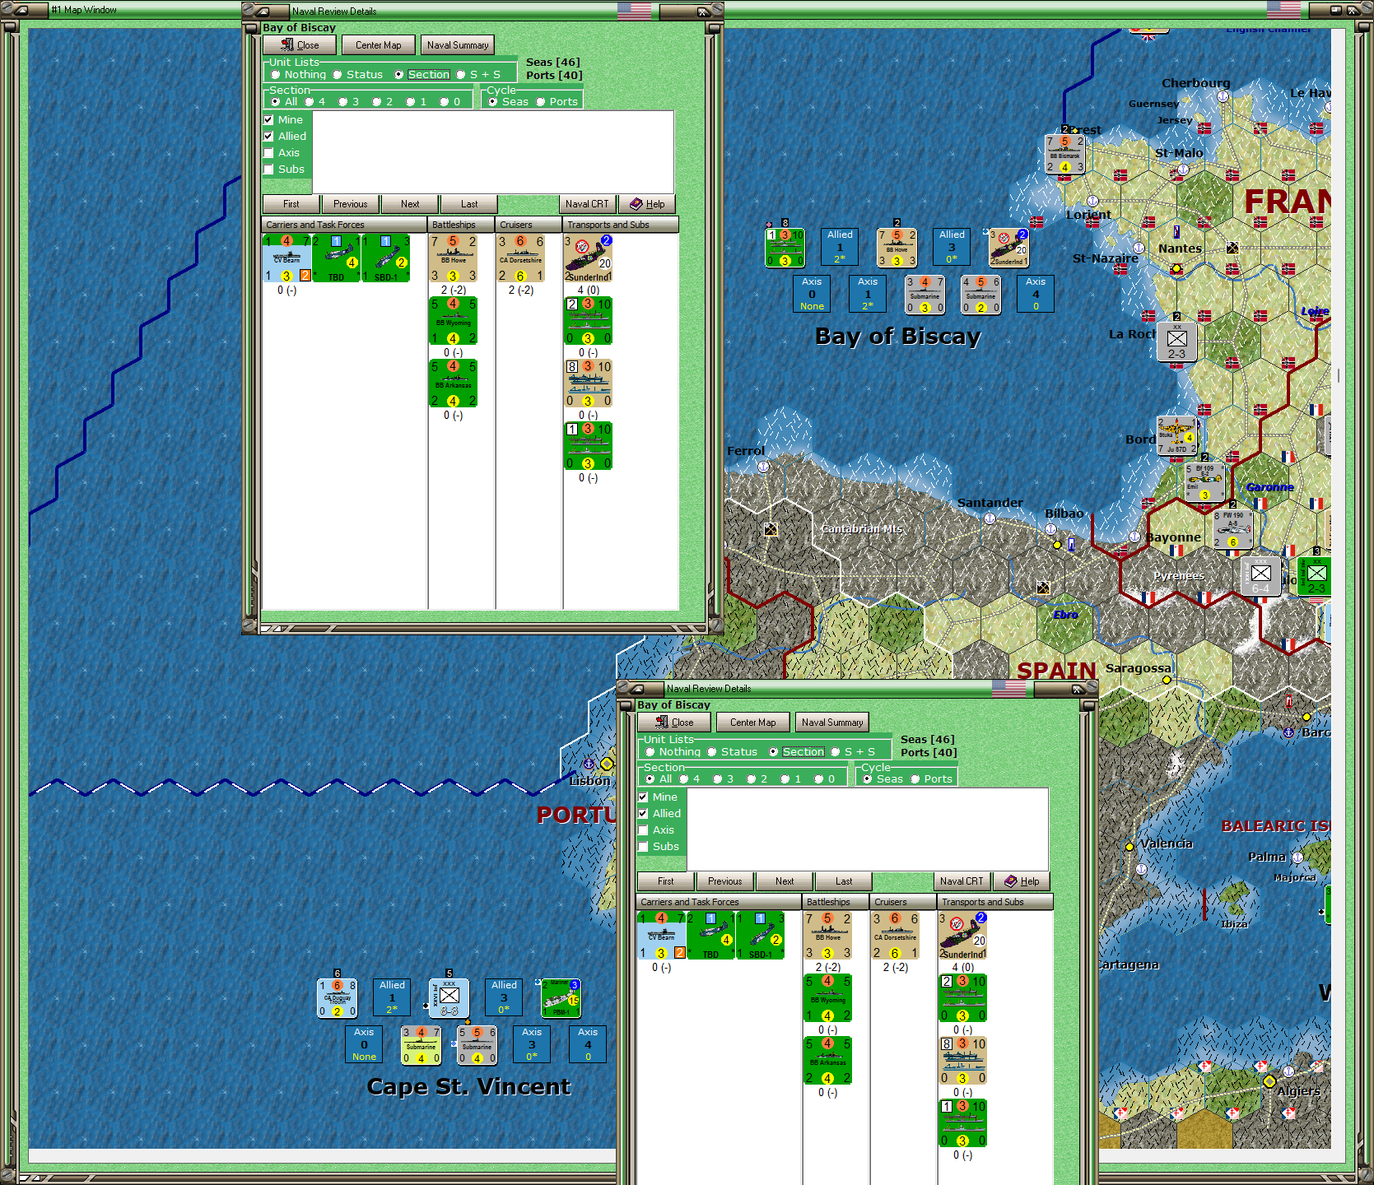Screen dimensions: 1374x1185
Task: Select CA Dorsetshire cruiser in upper Naval Review window
Action: click(520, 258)
